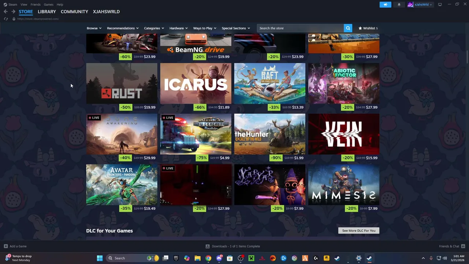Open Discord from taskbar
Screen dimensions: 469x264
219,258
